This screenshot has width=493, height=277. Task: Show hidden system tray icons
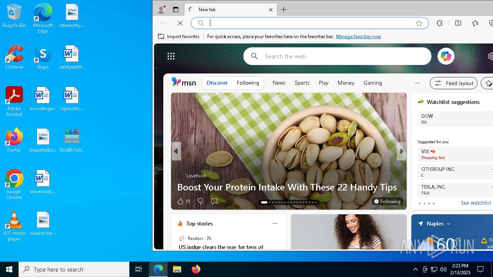coord(415,269)
